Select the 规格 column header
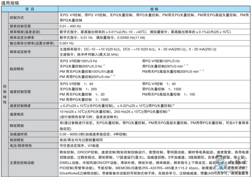Viewport: 252px width, 177px height. pos(154,9)
